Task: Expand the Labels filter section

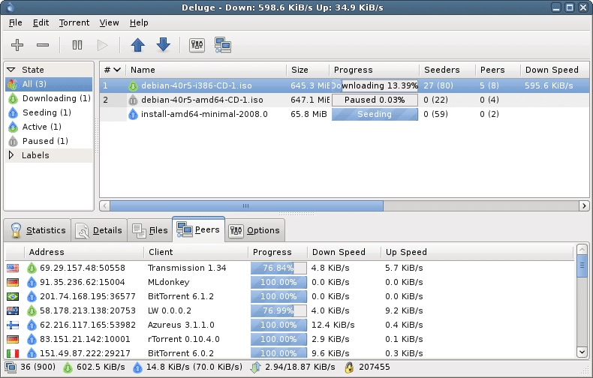Action: pyautogui.click(x=11, y=155)
